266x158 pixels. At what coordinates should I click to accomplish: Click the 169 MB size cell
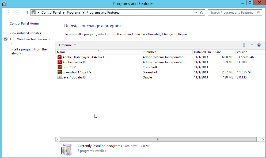228,62
